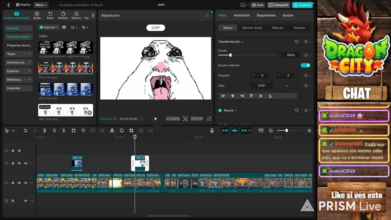391x220 pixels.
Task: Toggle main track magnet
Action: [x=225, y=130]
